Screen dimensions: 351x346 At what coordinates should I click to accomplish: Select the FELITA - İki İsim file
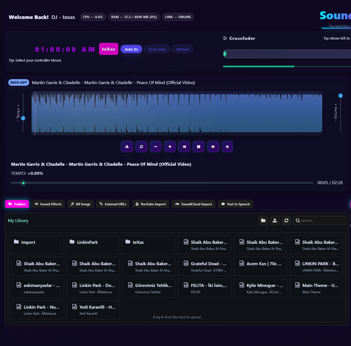[205, 288]
